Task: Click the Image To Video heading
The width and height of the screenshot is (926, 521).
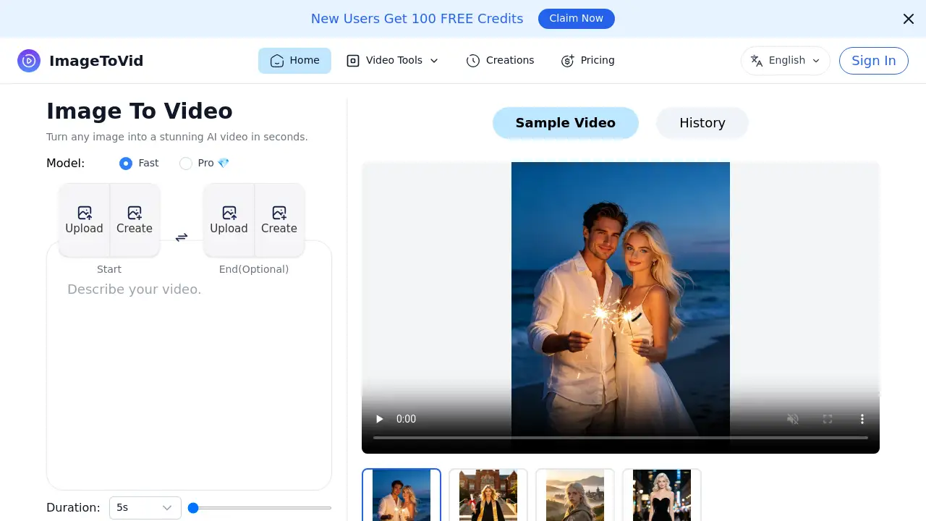Action: click(x=140, y=111)
